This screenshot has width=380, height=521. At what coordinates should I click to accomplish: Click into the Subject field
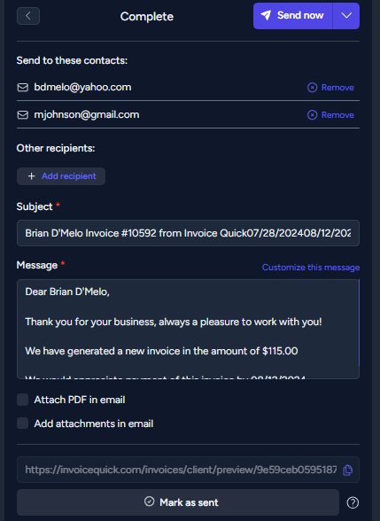tap(188, 233)
